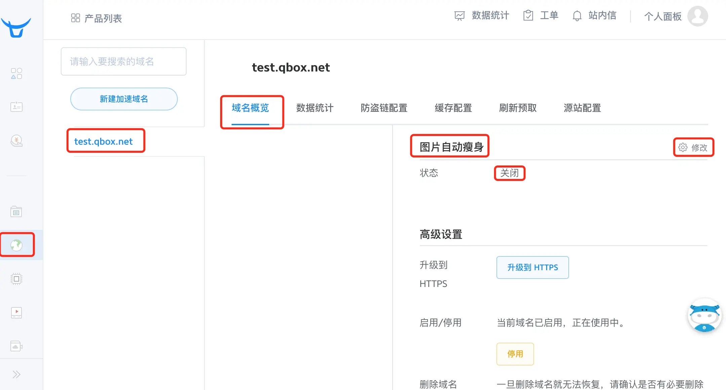Open the cloud camera sidebar icon
This screenshot has height=390, width=726.
16,346
